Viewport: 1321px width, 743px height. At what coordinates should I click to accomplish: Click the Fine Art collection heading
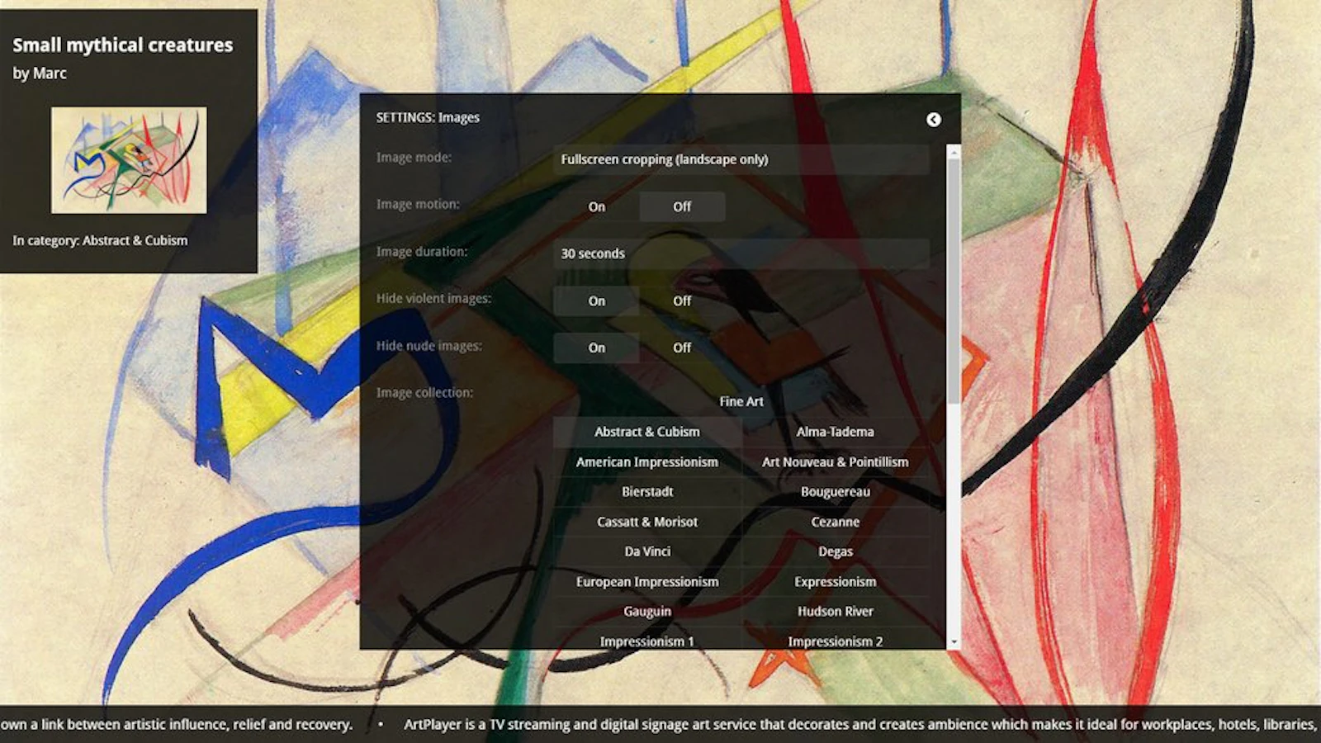click(741, 401)
